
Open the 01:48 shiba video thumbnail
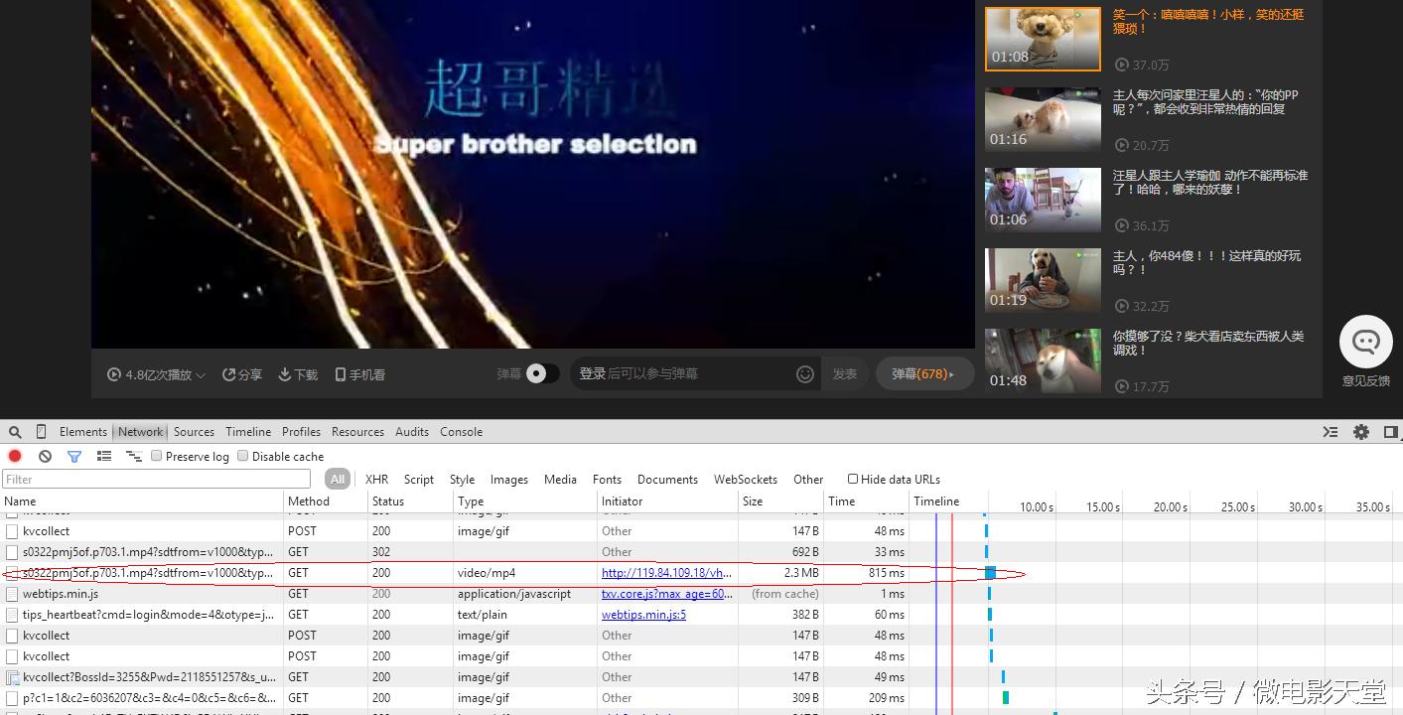[1043, 360]
